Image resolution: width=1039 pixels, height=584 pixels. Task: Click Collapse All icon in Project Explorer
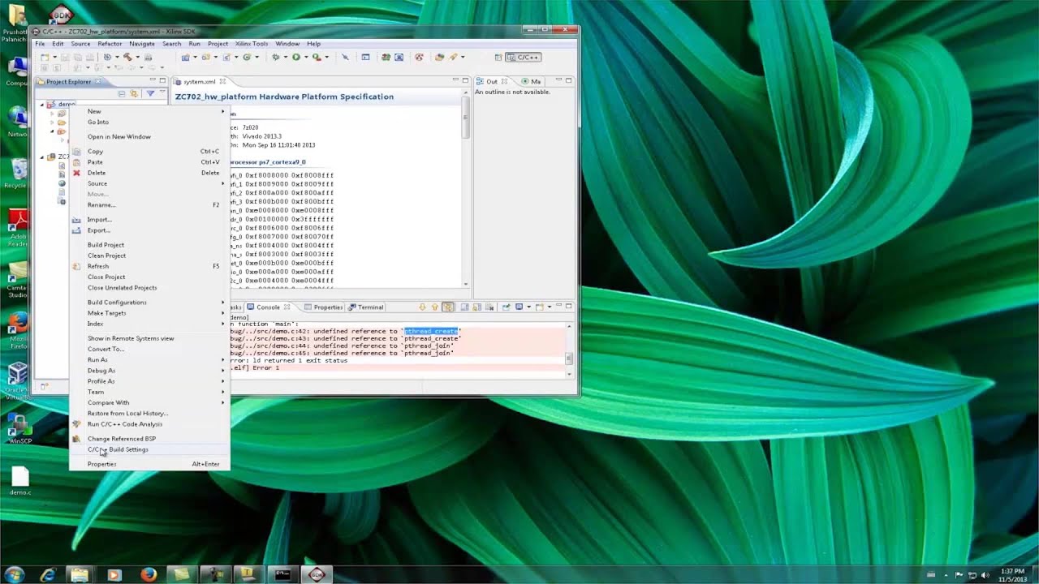[122, 94]
